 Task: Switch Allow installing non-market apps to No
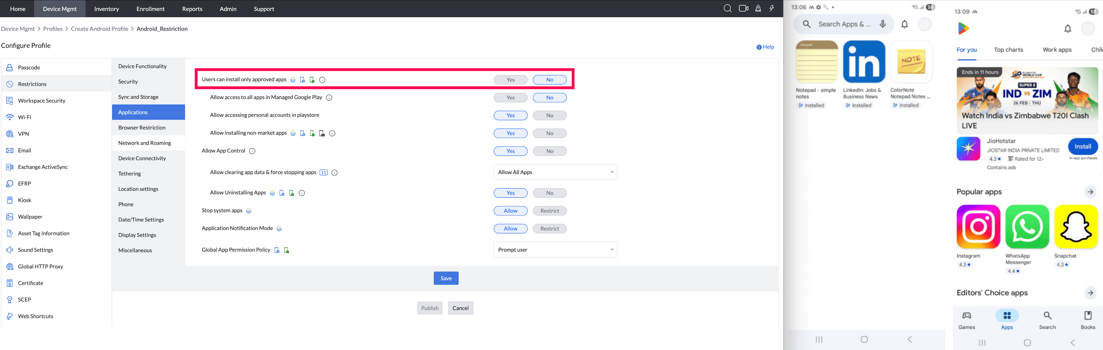pos(550,133)
